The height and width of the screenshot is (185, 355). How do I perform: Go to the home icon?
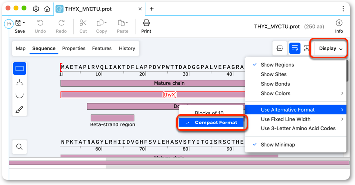pyautogui.click(x=47, y=9)
